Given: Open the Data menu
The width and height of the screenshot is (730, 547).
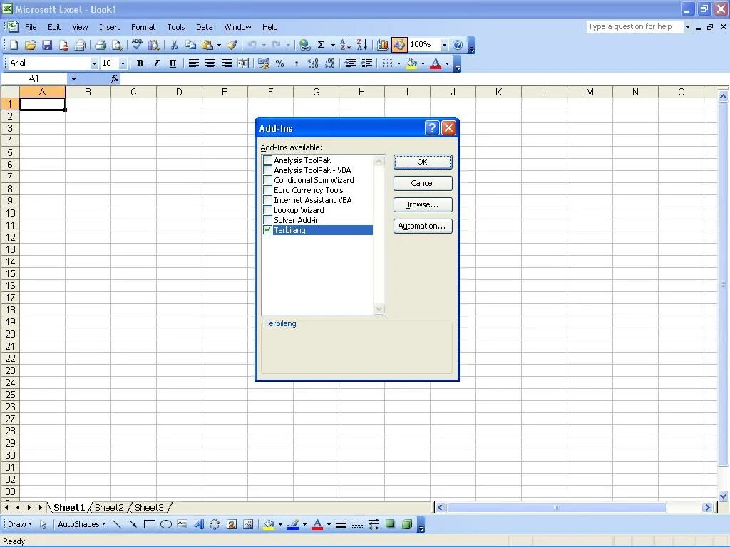Looking at the screenshot, I should 205,28.
